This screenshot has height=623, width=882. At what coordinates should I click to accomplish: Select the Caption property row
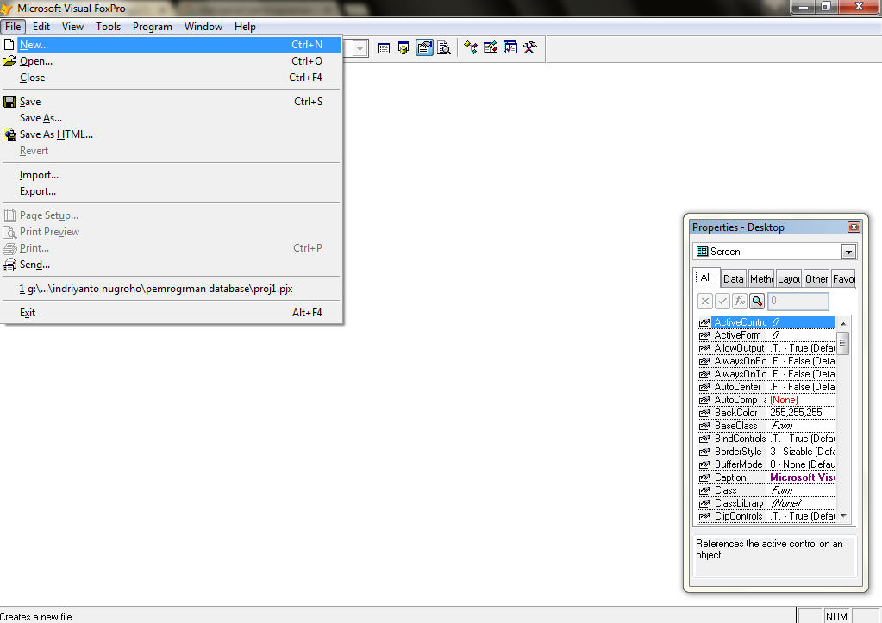[x=766, y=477]
